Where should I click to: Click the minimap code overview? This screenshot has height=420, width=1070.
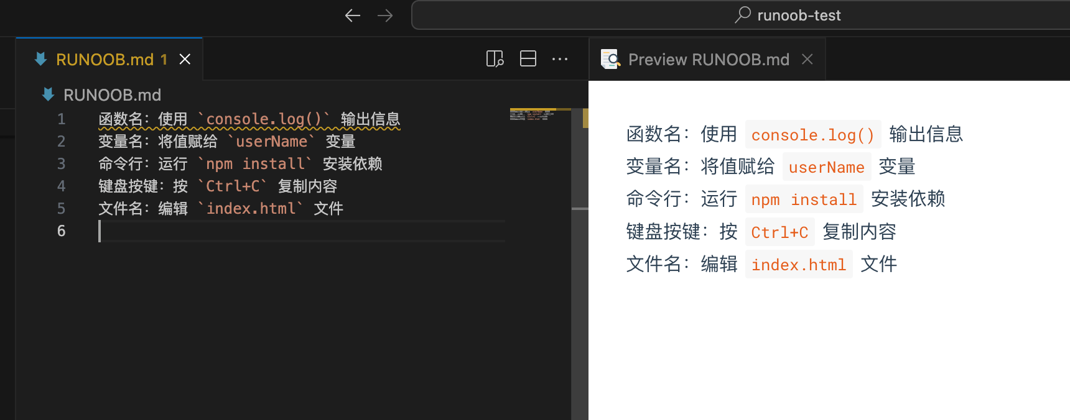coord(532,115)
